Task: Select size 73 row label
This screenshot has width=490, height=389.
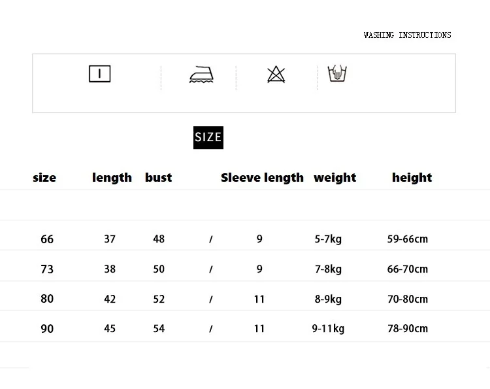Action: point(47,269)
